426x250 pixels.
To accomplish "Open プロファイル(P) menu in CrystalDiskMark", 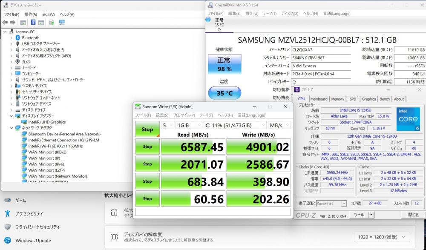I will point(184,115).
